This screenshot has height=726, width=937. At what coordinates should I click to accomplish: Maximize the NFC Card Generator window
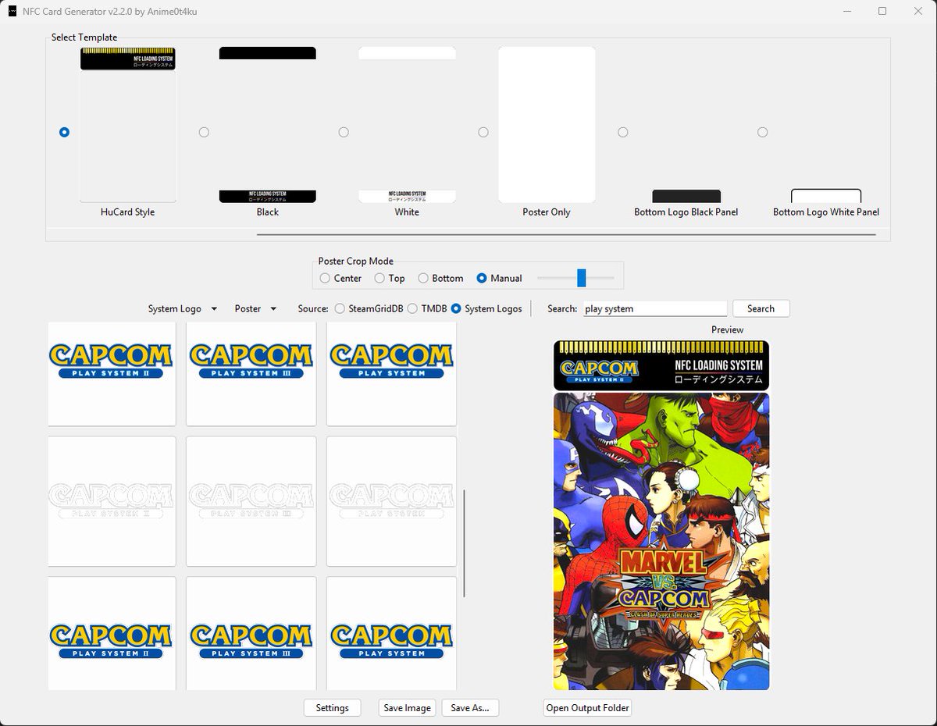pos(882,11)
